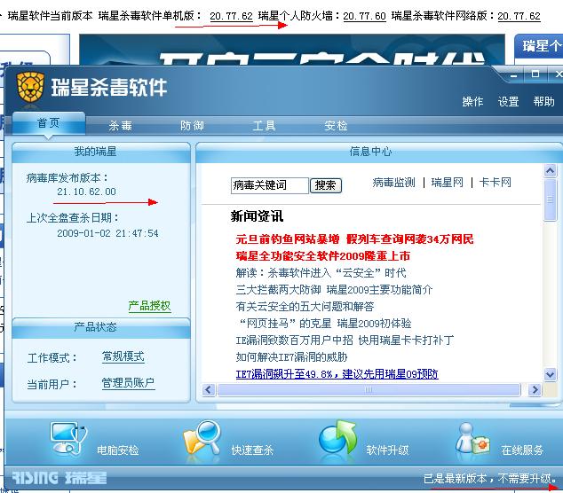
Task: Open the 产品授权 product license link
Action: click(149, 306)
